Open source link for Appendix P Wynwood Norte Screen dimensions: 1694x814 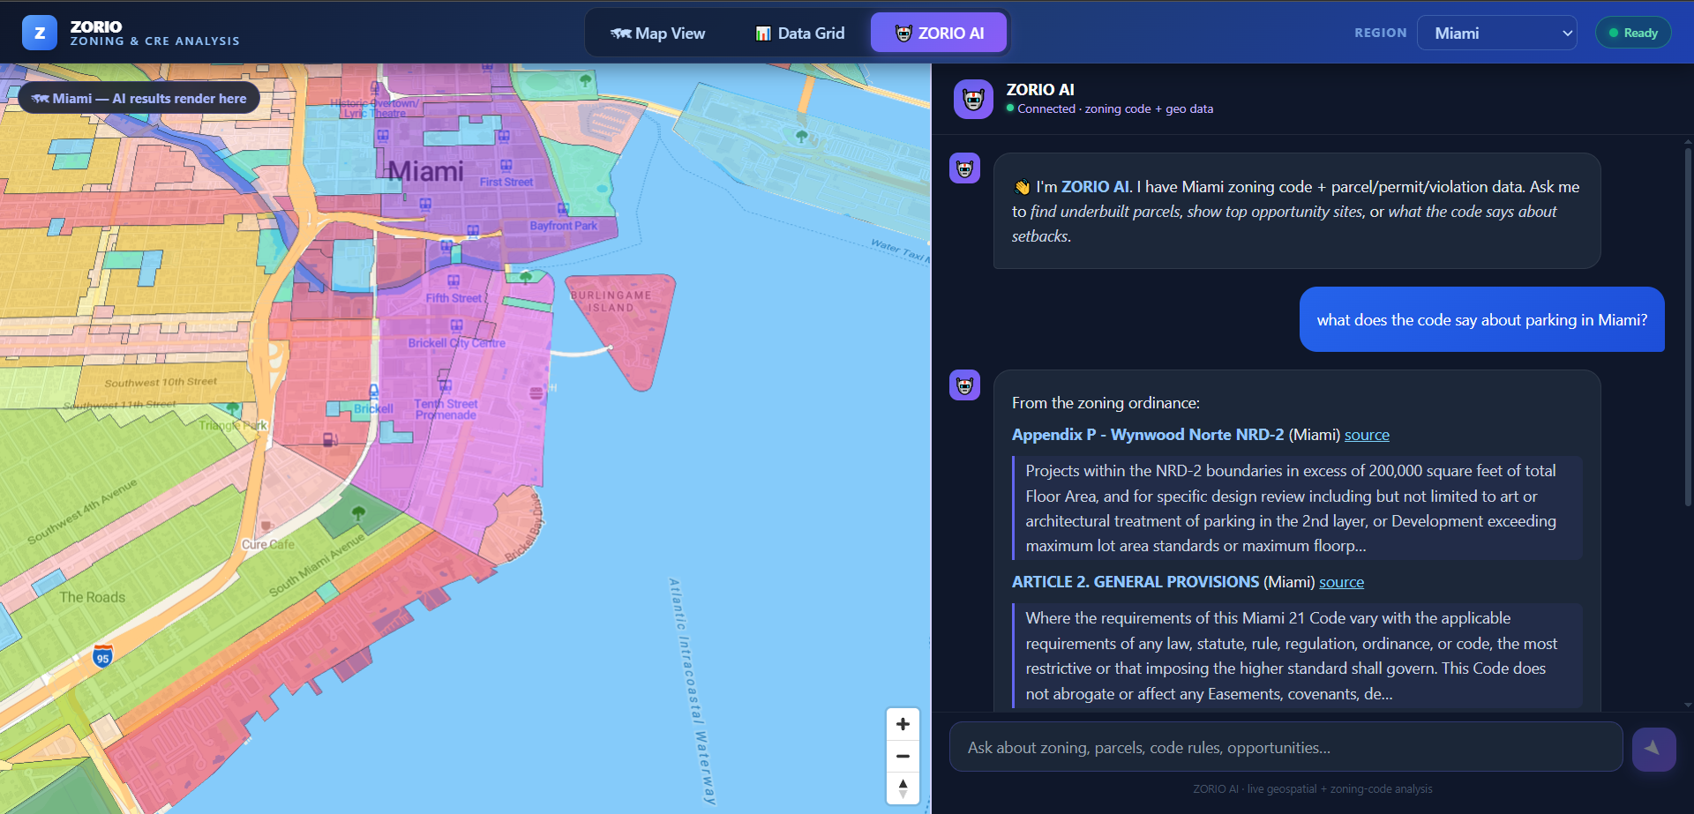[x=1367, y=435]
